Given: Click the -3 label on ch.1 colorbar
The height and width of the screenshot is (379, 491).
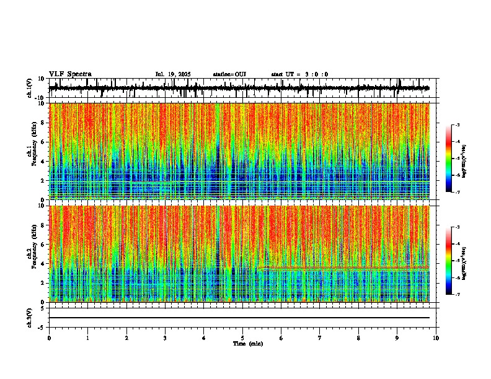Looking at the screenshot, I should (x=458, y=124).
